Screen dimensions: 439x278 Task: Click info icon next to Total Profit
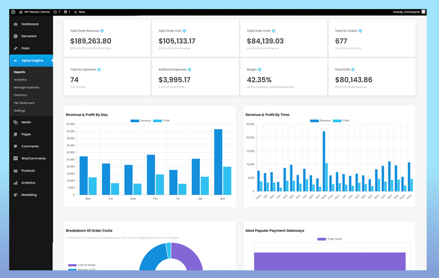(x=353, y=70)
